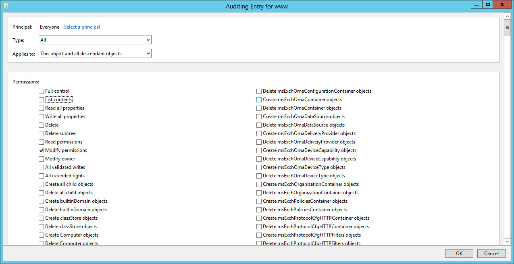514x264 pixels.
Task: Click Select a principal link
Action: [82, 27]
